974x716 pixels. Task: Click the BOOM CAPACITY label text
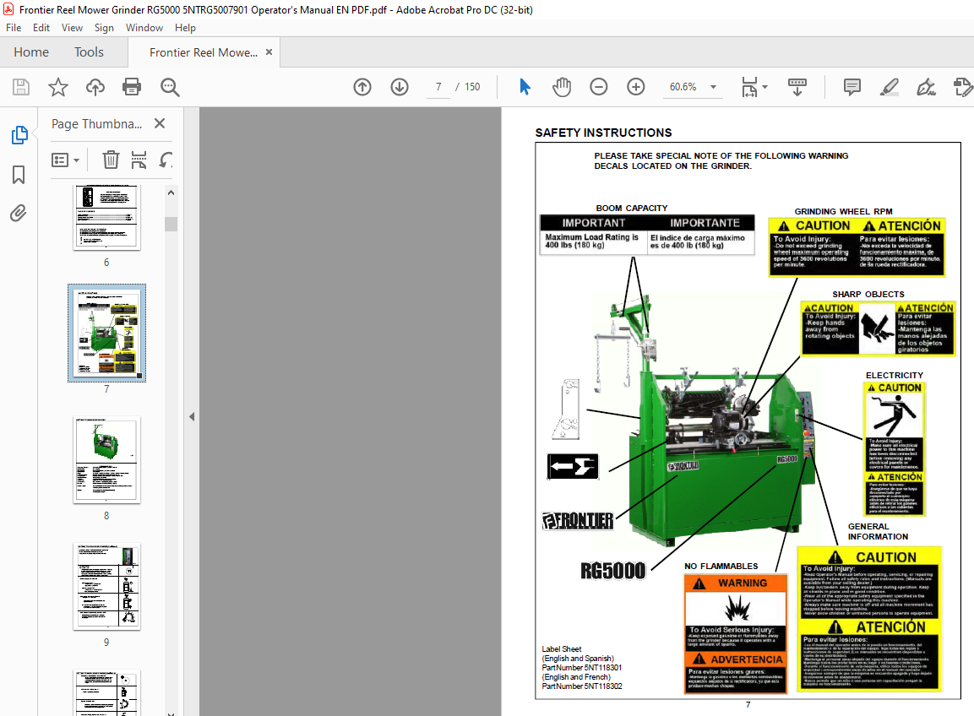pos(632,208)
